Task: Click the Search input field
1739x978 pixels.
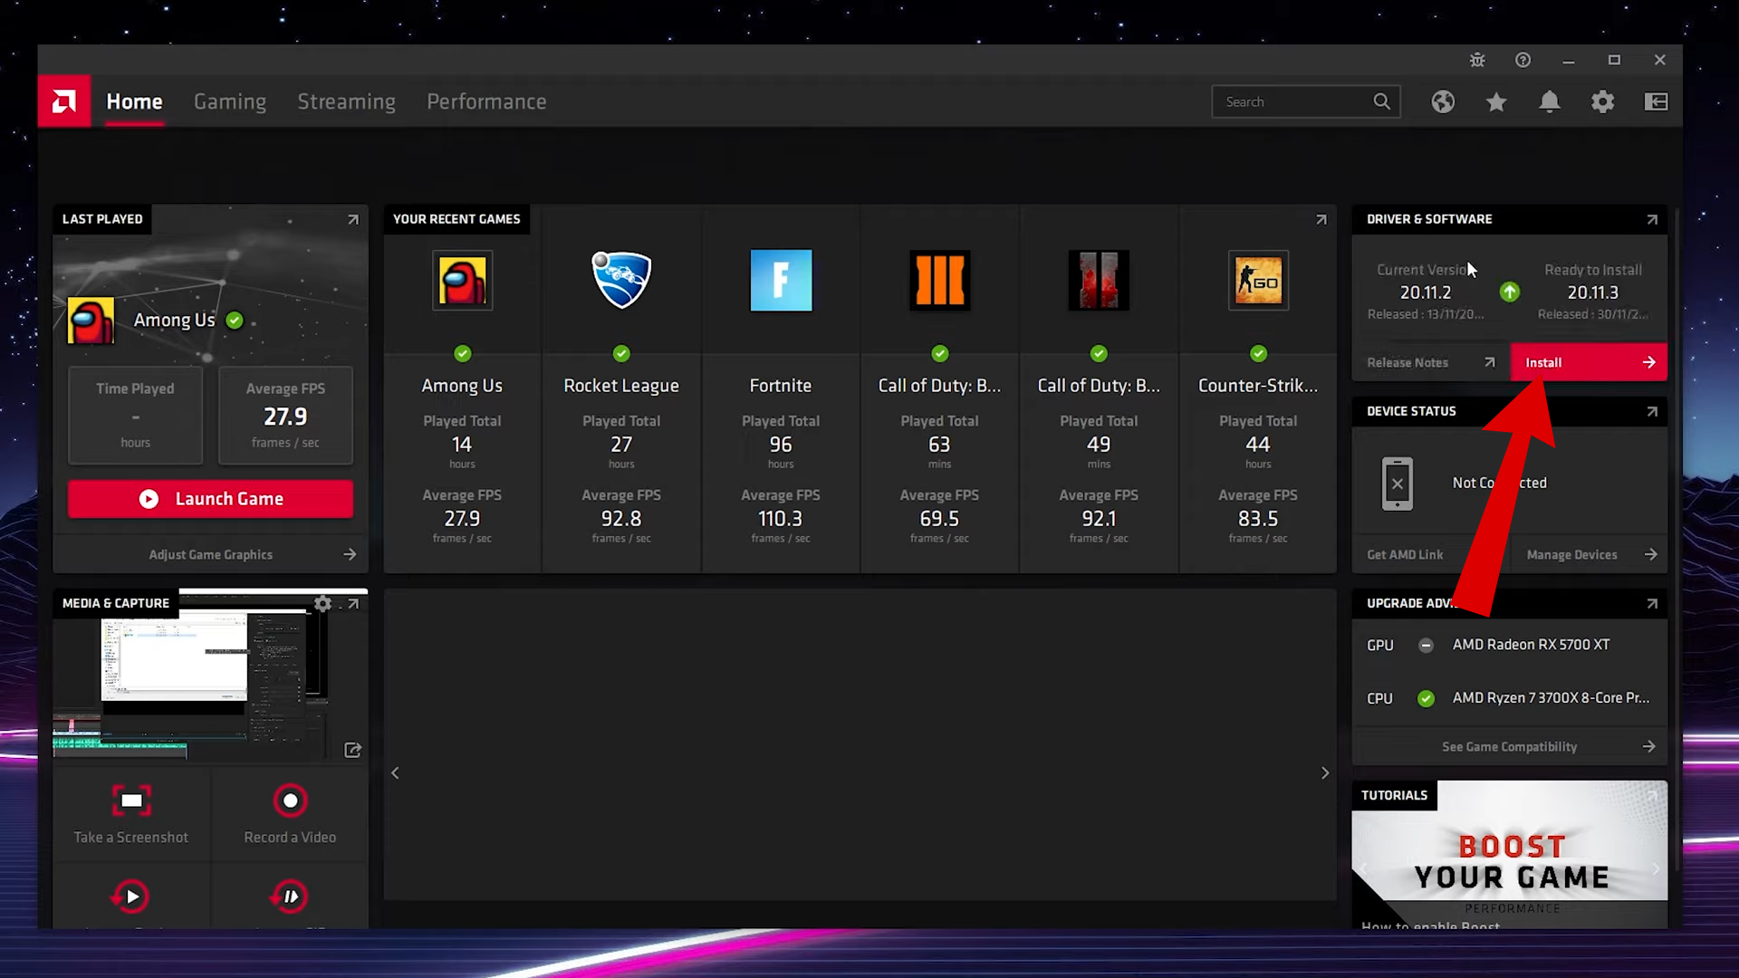Action: (1291, 101)
